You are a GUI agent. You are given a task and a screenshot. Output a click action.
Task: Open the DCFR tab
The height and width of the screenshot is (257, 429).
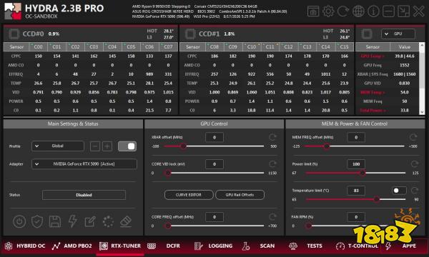[164, 246]
